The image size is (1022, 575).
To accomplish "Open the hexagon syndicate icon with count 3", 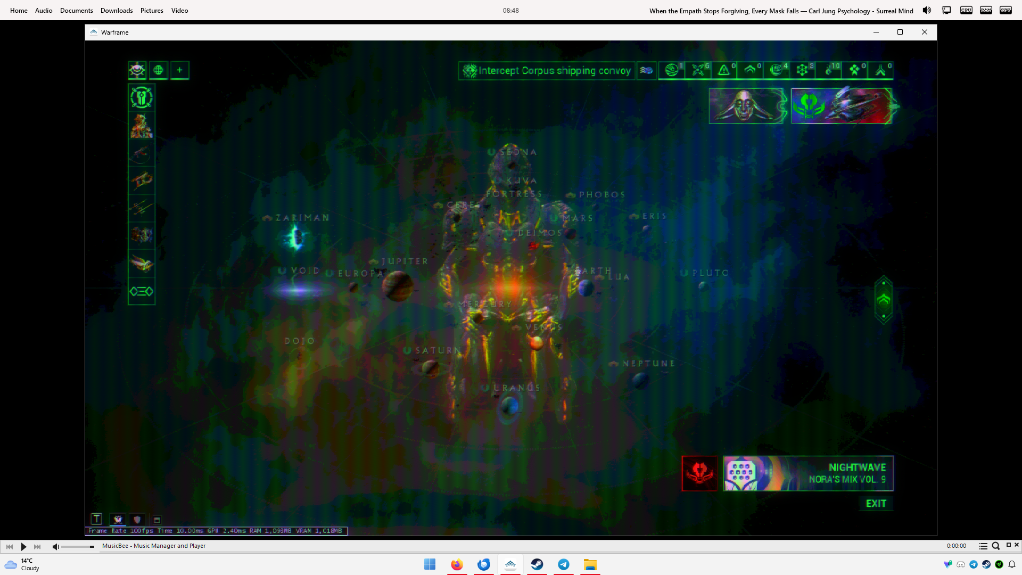I will coord(803,70).
